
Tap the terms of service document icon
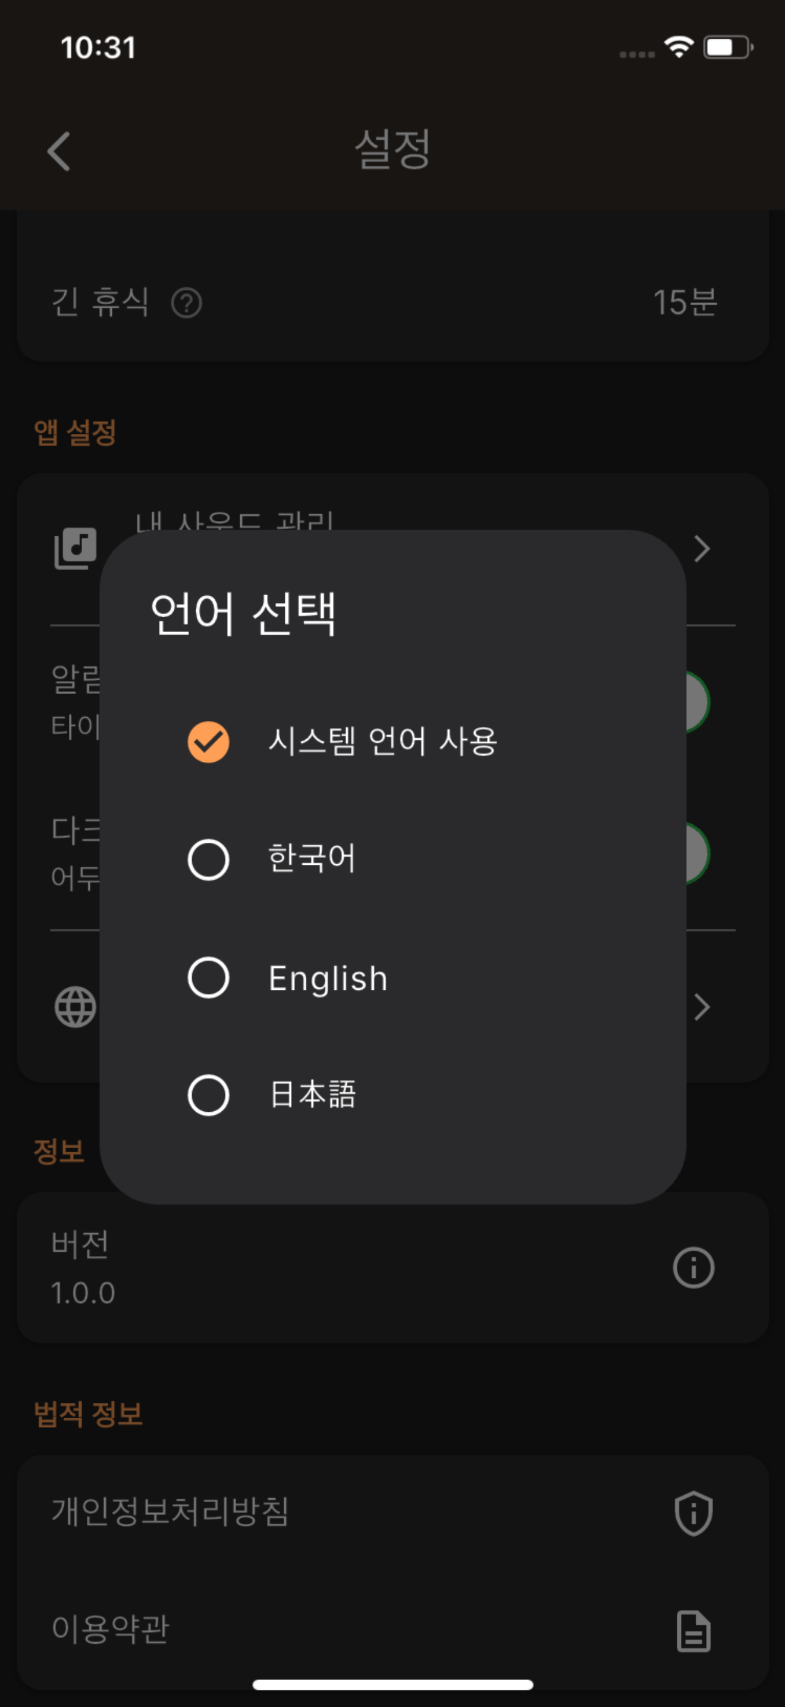coord(693,1631)
